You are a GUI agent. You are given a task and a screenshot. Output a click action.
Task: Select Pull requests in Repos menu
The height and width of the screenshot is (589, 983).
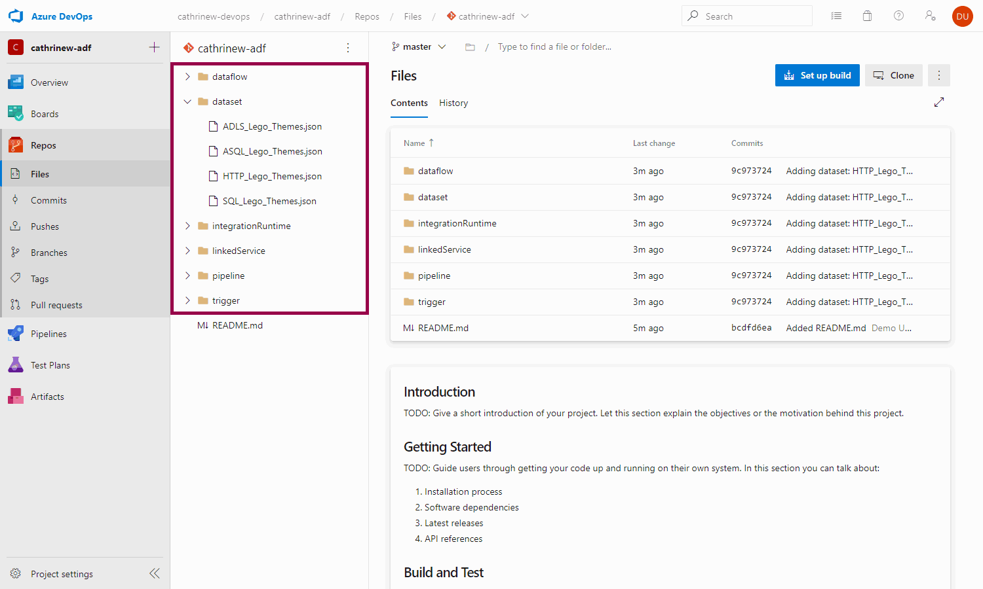[56, 305]
